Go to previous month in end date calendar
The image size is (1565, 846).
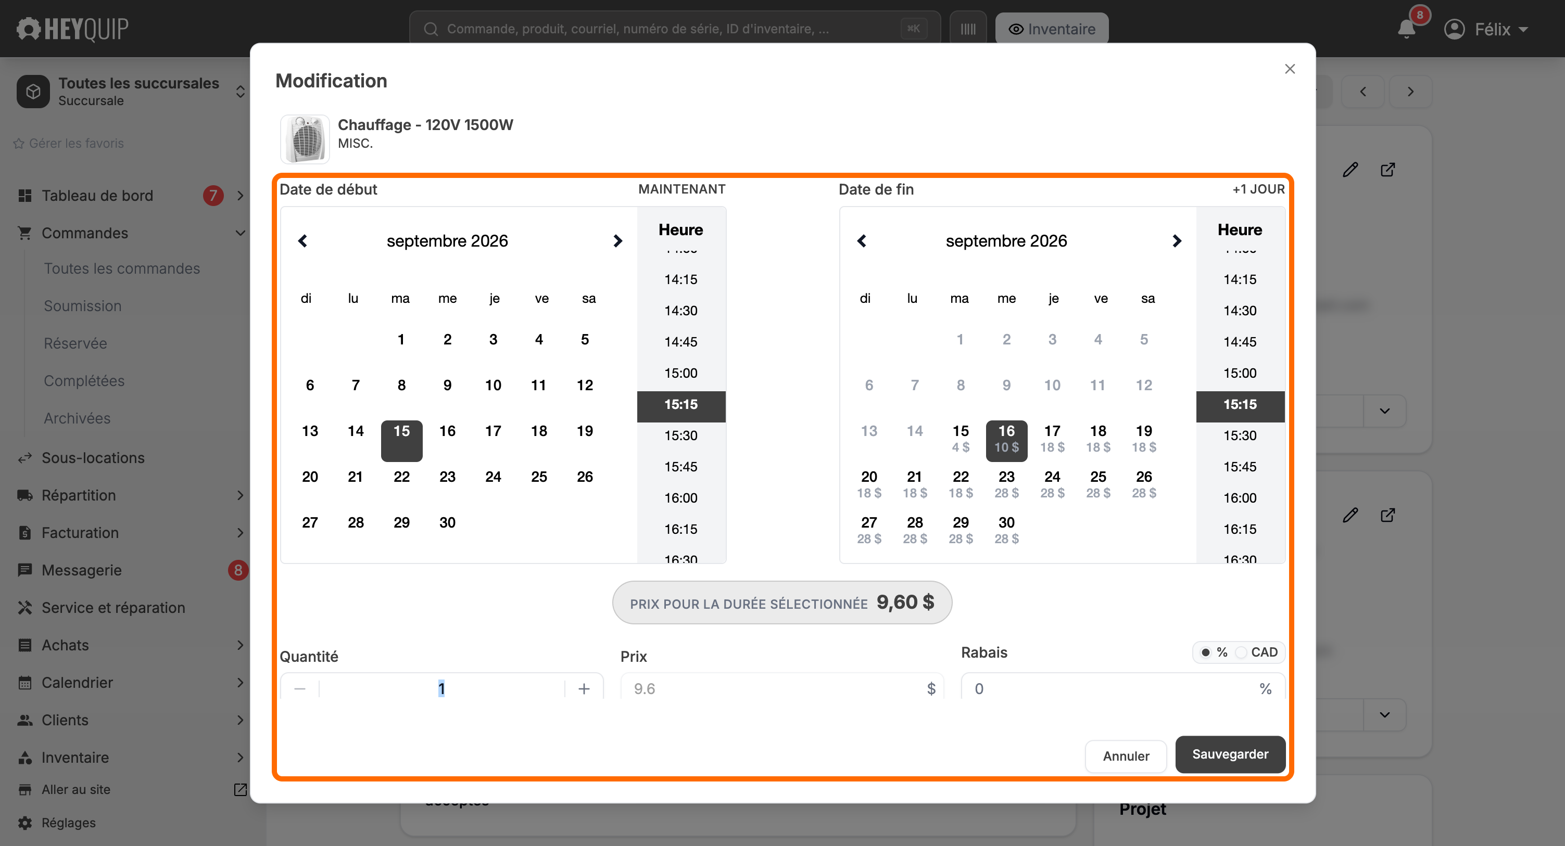click(x=862, y=241)
